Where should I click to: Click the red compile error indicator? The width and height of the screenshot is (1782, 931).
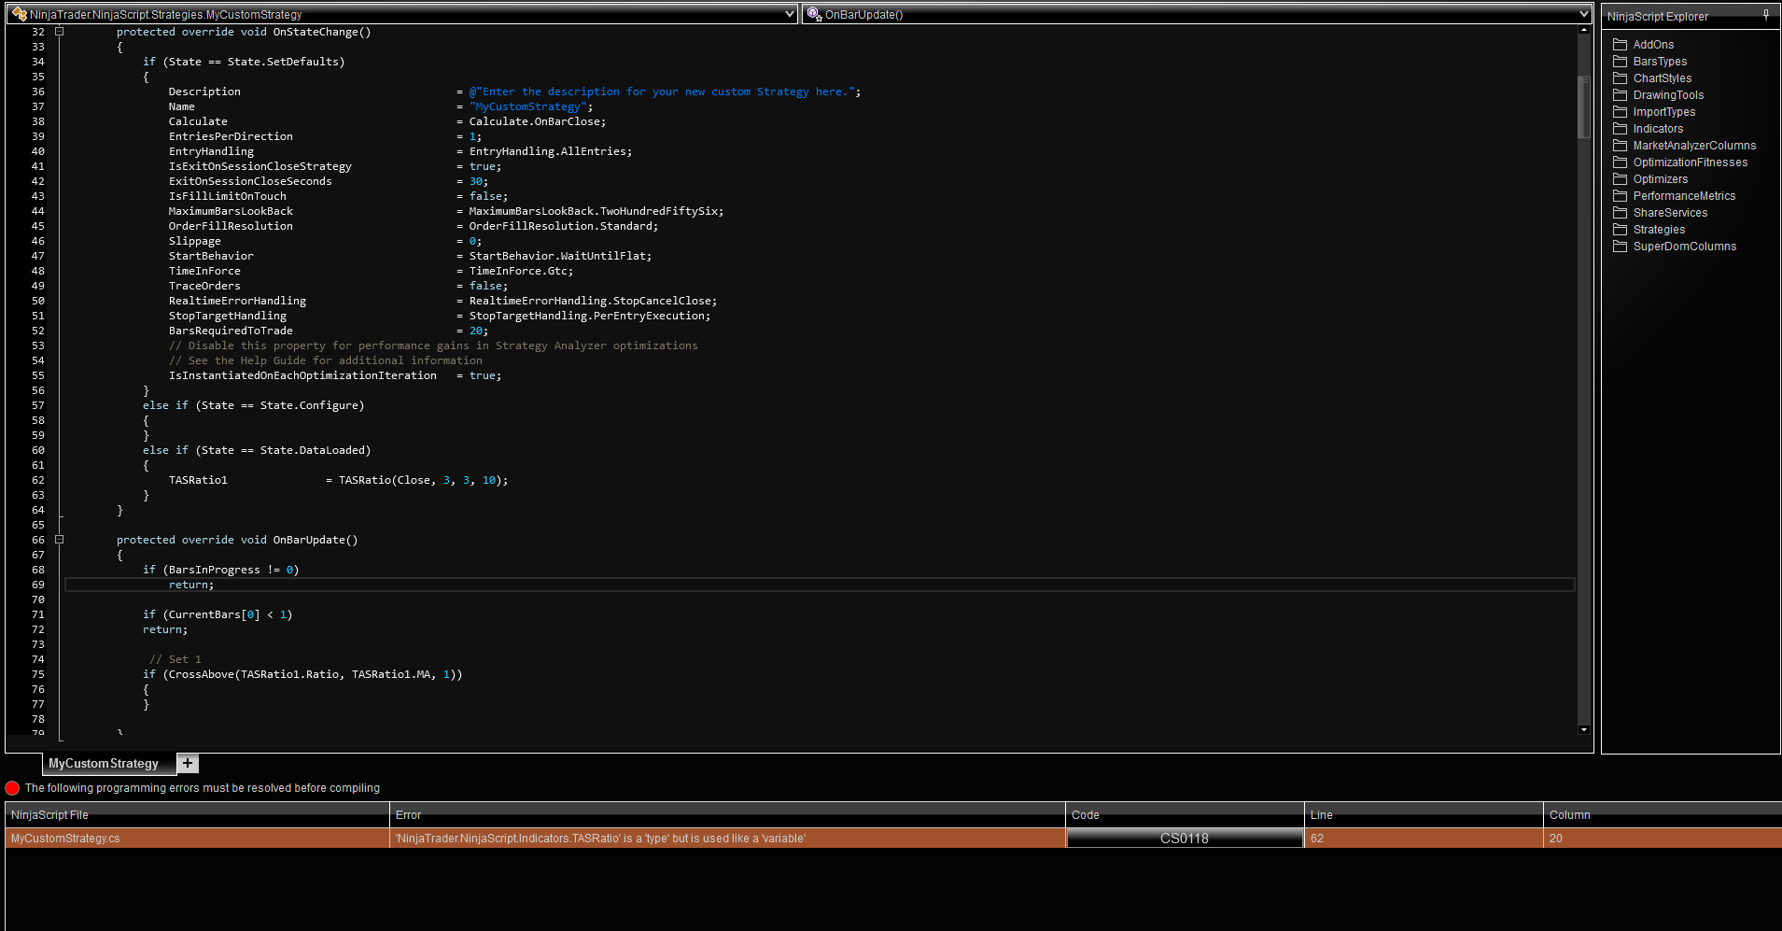[12, 788]
